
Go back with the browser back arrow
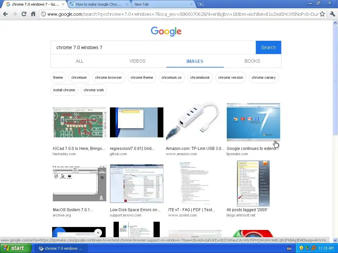[6, 14]
